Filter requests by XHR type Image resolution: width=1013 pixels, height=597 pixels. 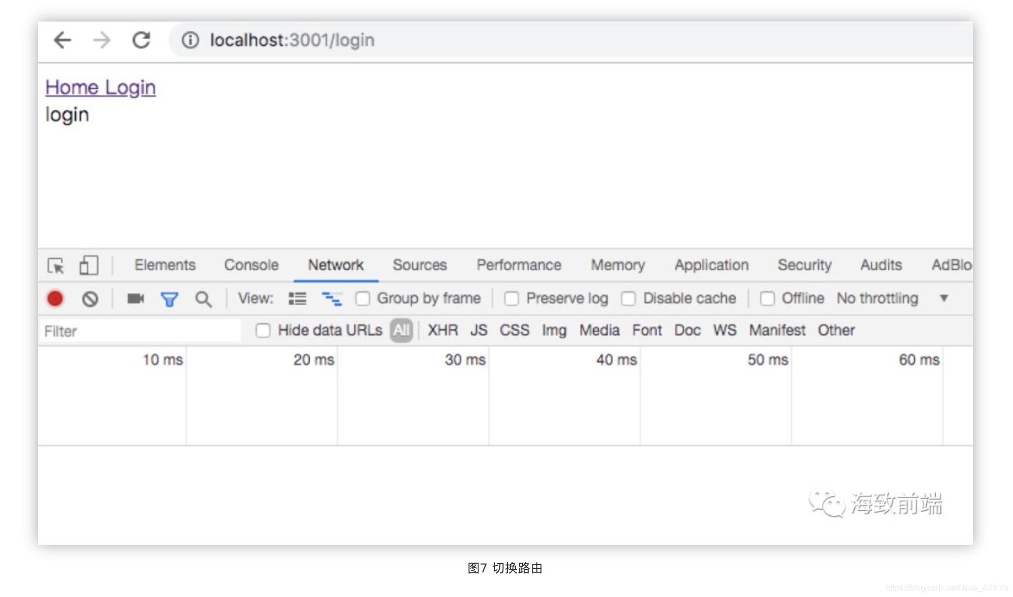442,330
